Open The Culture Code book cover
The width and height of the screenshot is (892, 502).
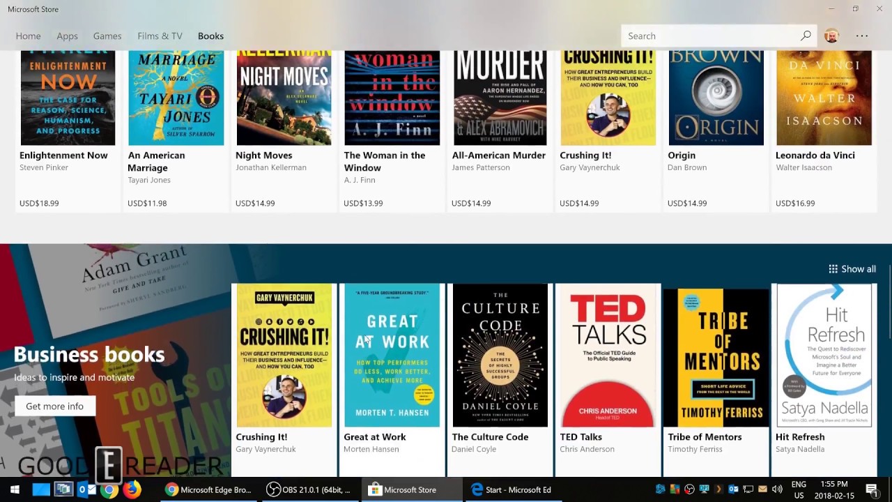click(x=500, y=355)
